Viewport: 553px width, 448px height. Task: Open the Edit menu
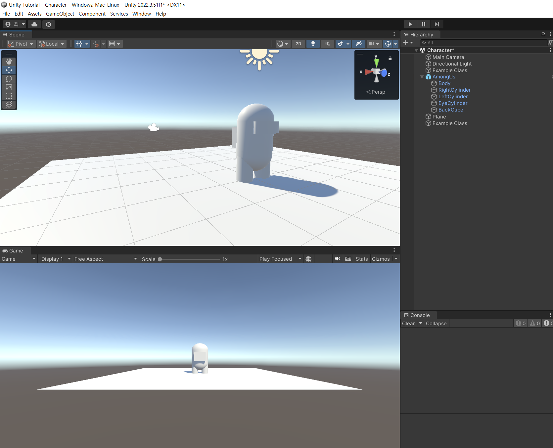[x=19, y=14]
